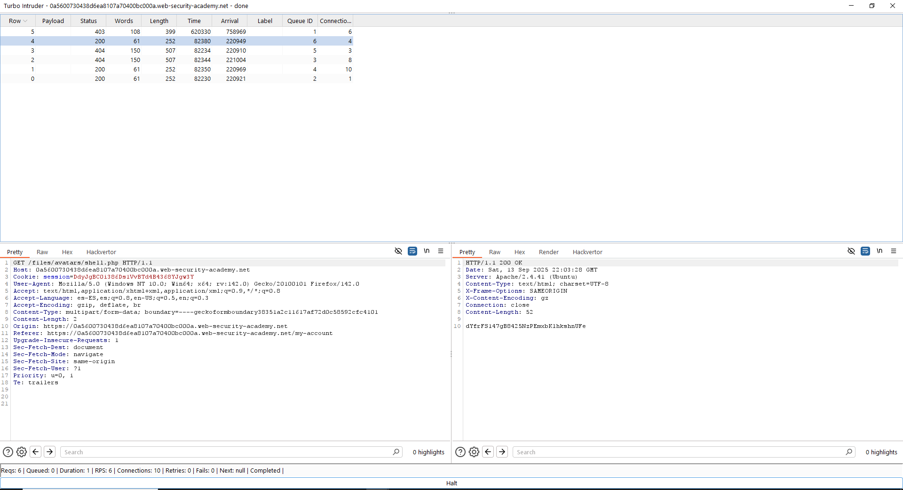Screen dimensions: 903x490
Task: Click the response Search input field
Action: 677,452
